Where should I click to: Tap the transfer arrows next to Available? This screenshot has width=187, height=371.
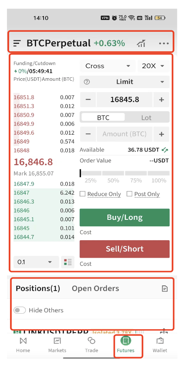(165, 149)
